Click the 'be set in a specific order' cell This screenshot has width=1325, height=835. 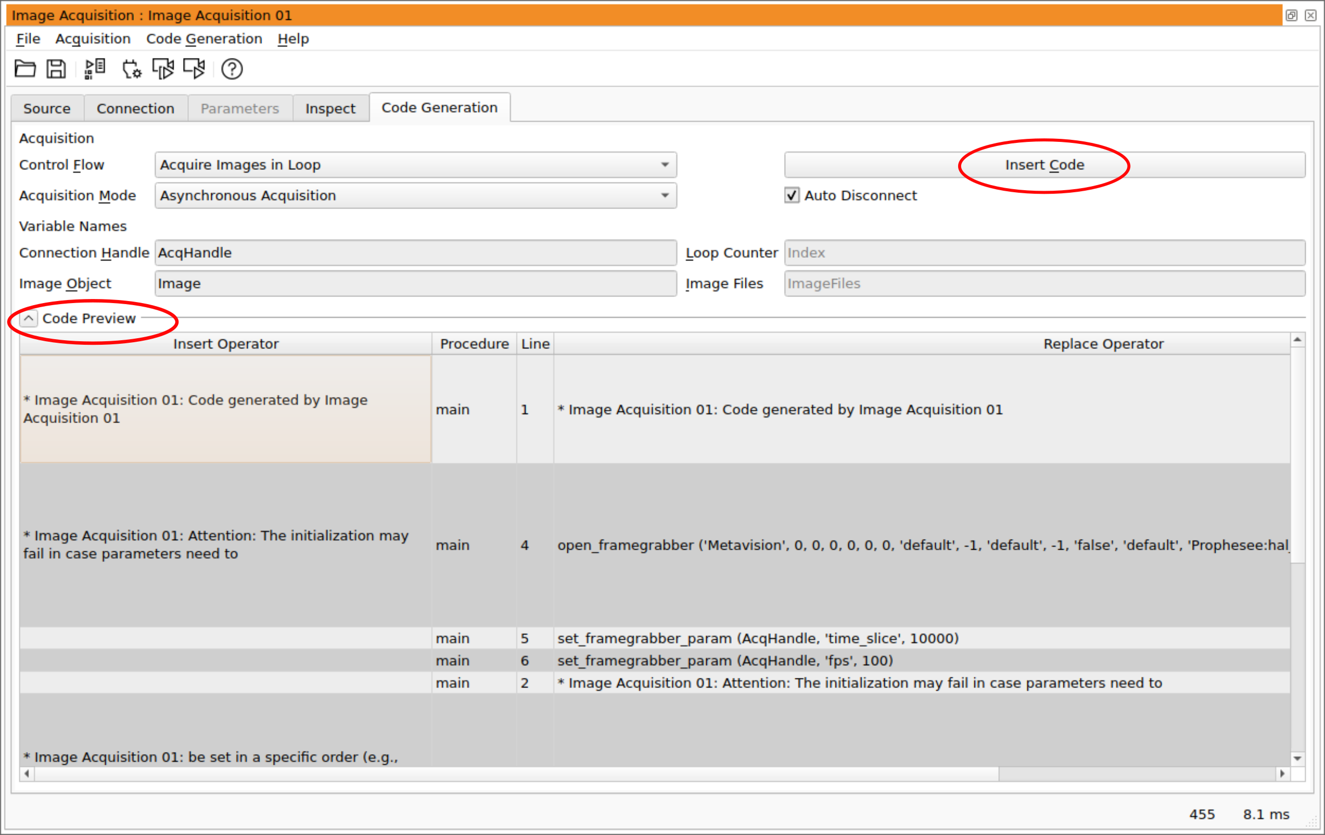pos(225,730)
